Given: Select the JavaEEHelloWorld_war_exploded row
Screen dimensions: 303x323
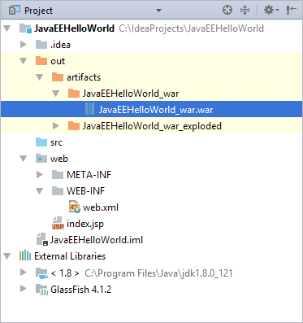Looking at the screenshot, I should [x=151, y=126].
